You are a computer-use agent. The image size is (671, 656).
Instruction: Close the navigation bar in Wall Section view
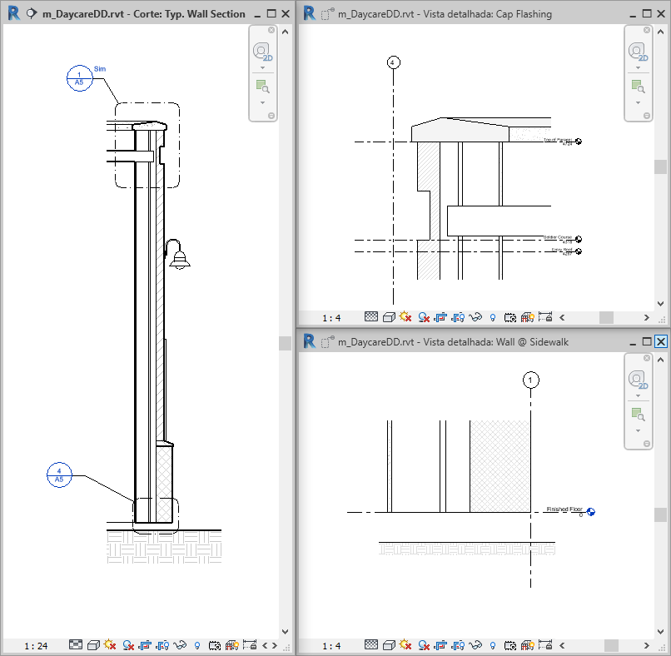click(271, 30)
